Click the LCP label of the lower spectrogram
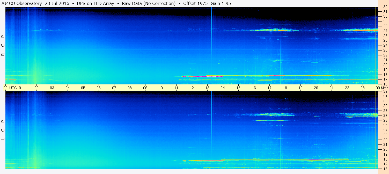 [3, 130]
